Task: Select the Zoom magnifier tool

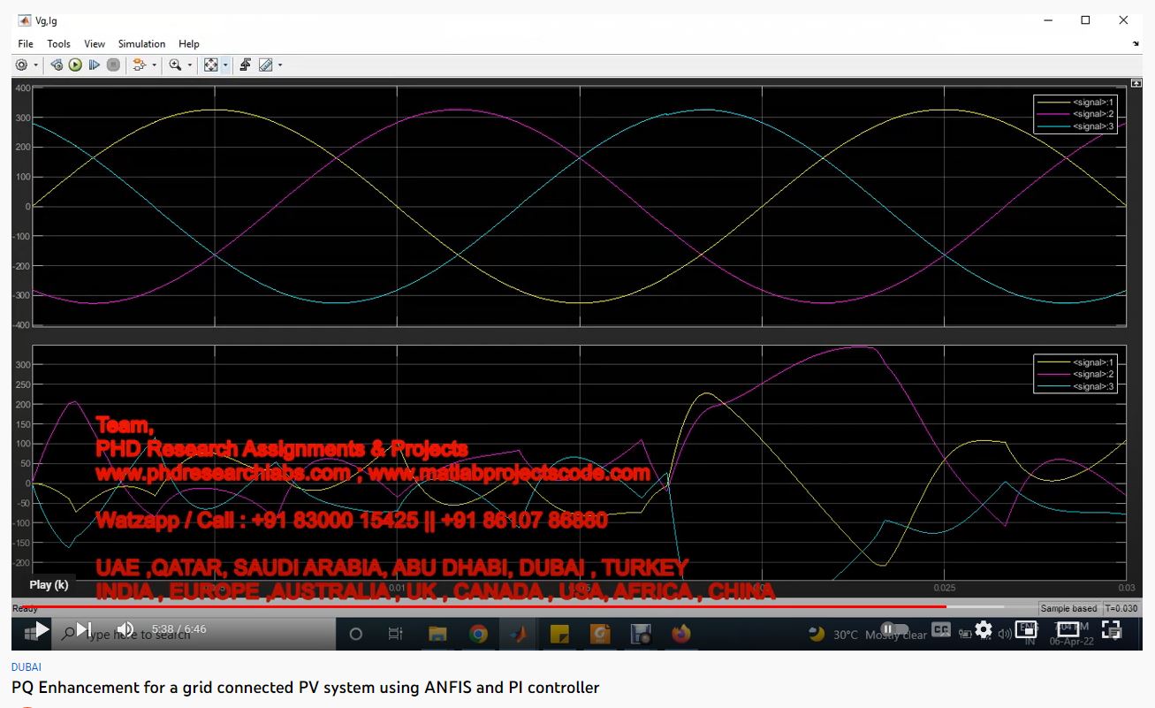Action: pyautogui.click(x=175, y=65)
